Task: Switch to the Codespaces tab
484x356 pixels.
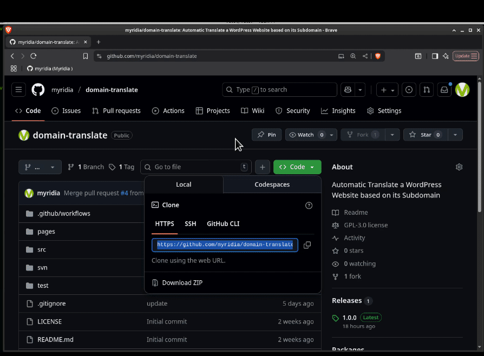Action: point(272,184)
